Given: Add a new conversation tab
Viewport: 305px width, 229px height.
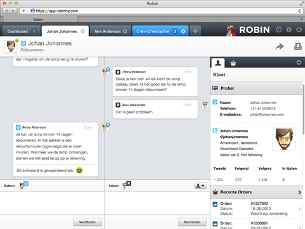Looking at the screenshot, I should pos(195,31).
